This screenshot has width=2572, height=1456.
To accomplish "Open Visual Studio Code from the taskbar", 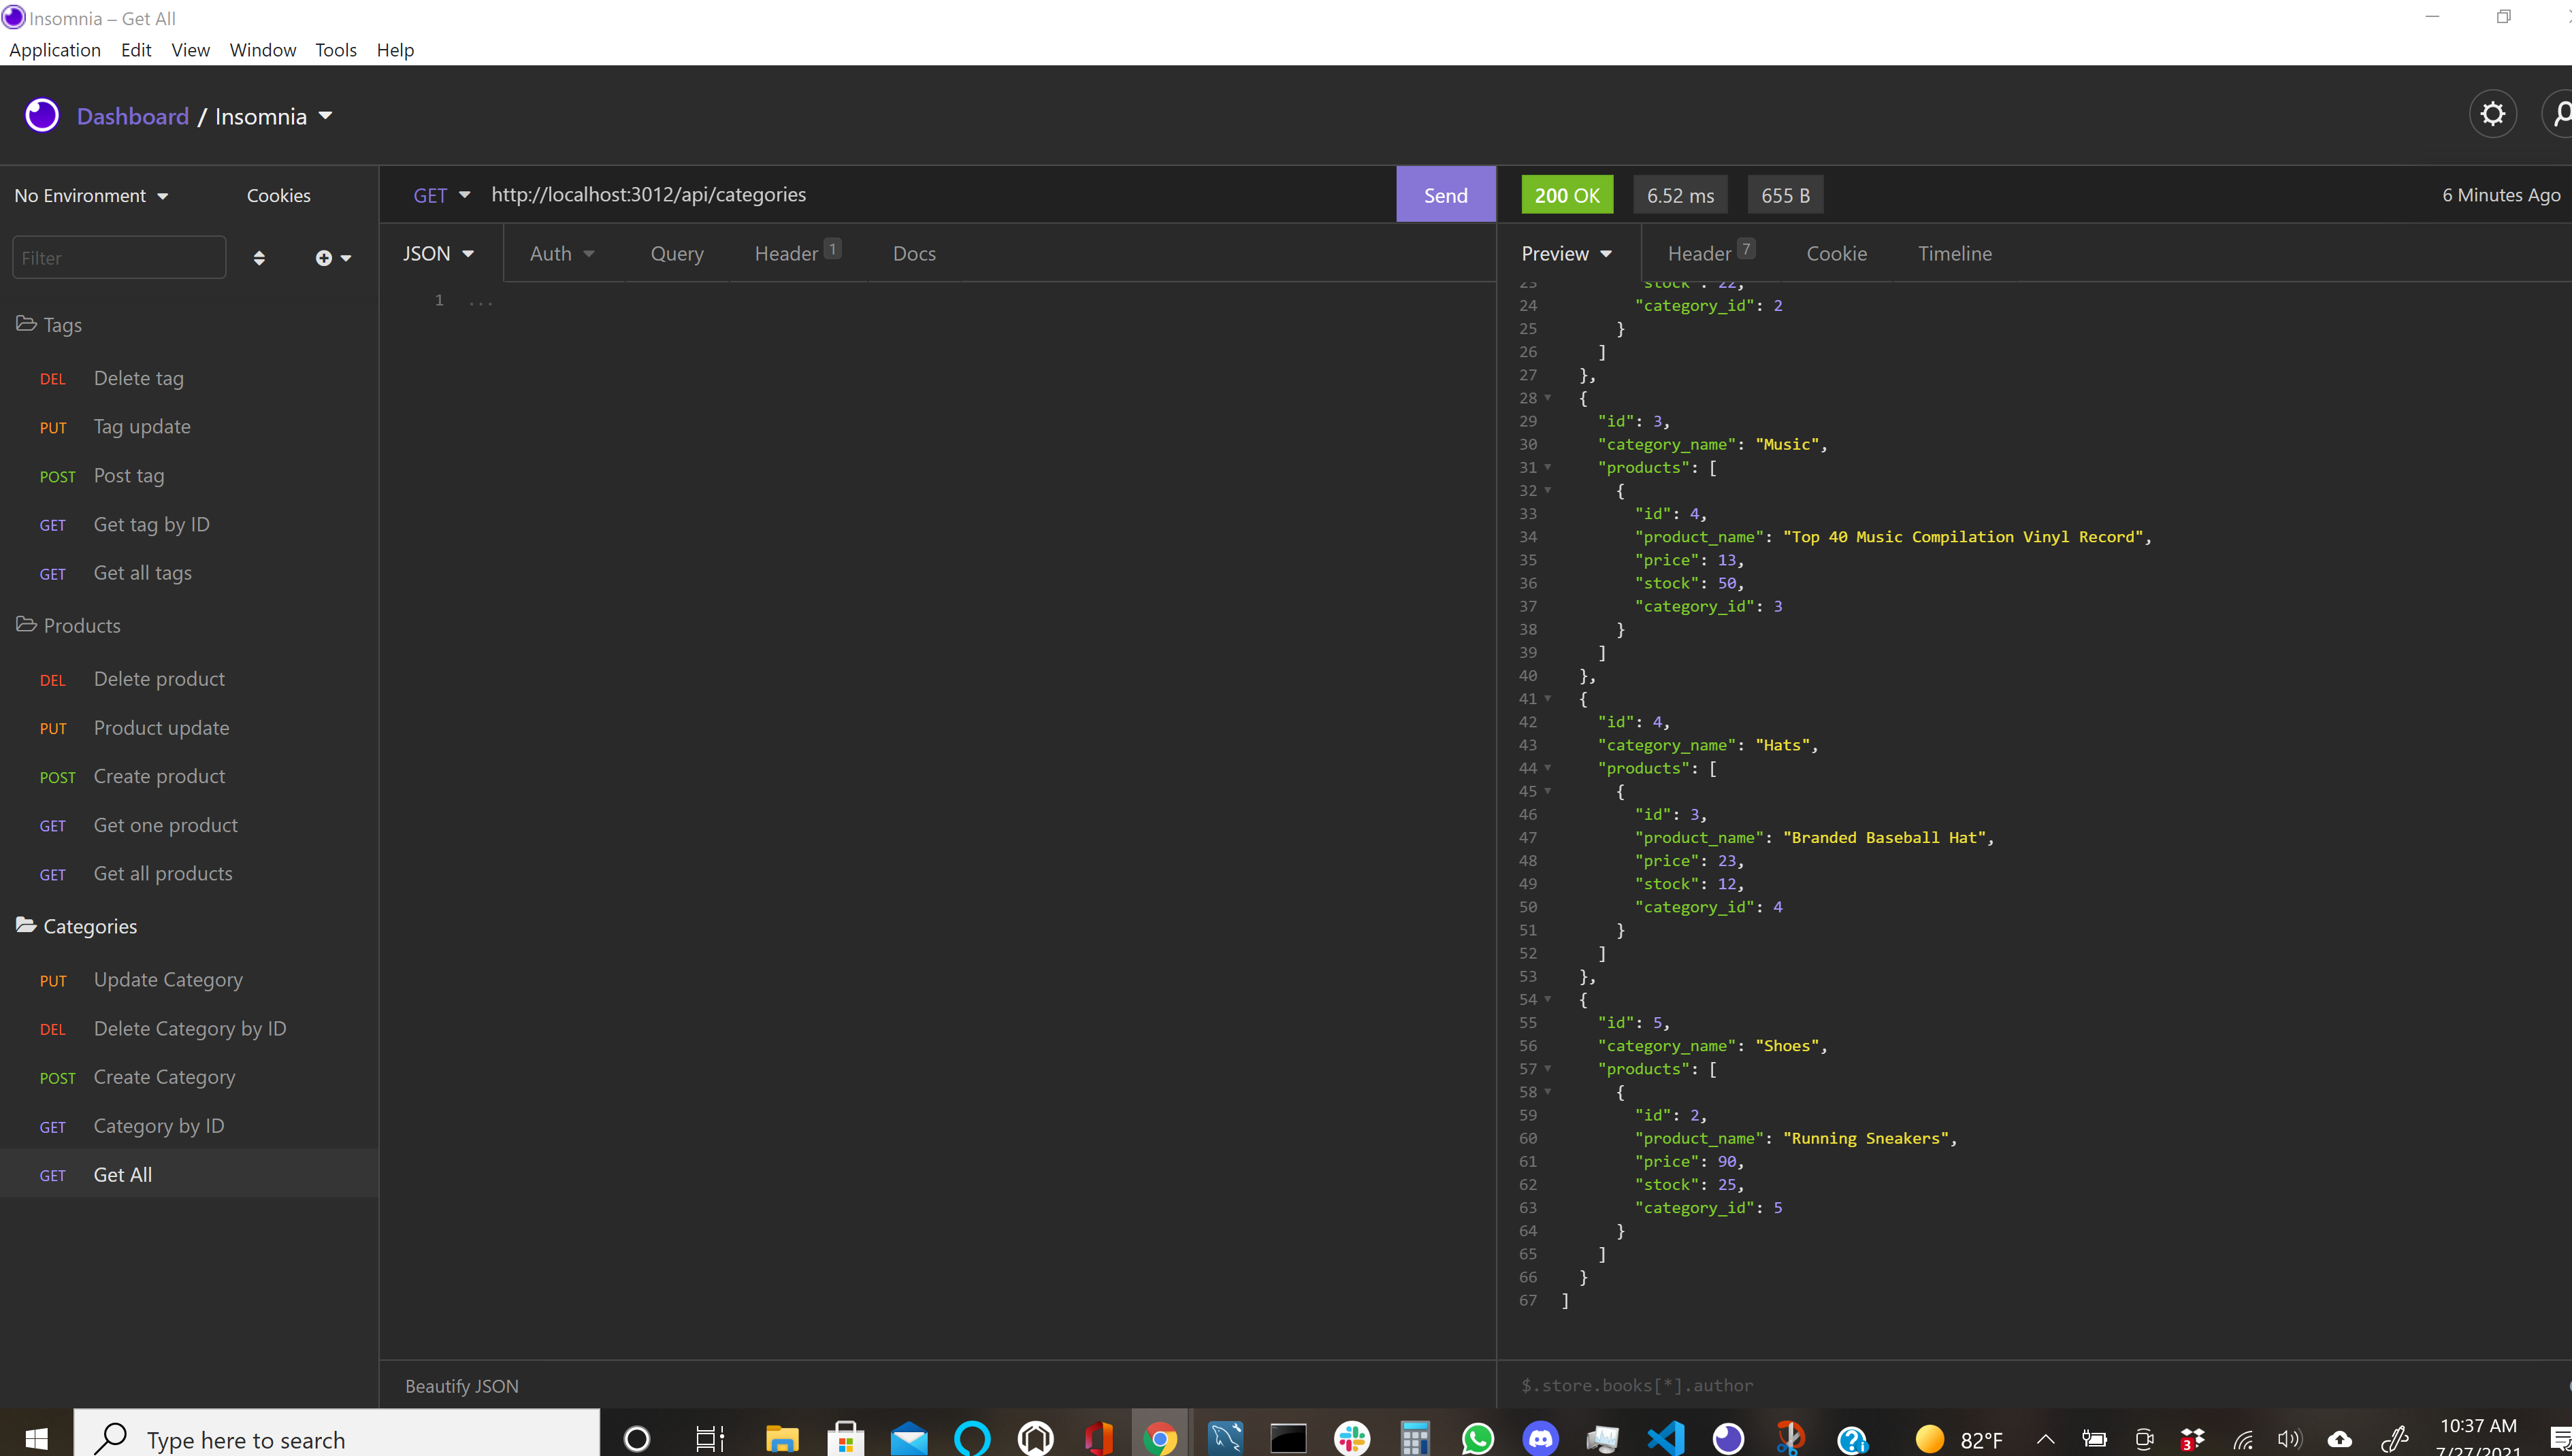I will pyautogui.click(x=1665, y=1439).
